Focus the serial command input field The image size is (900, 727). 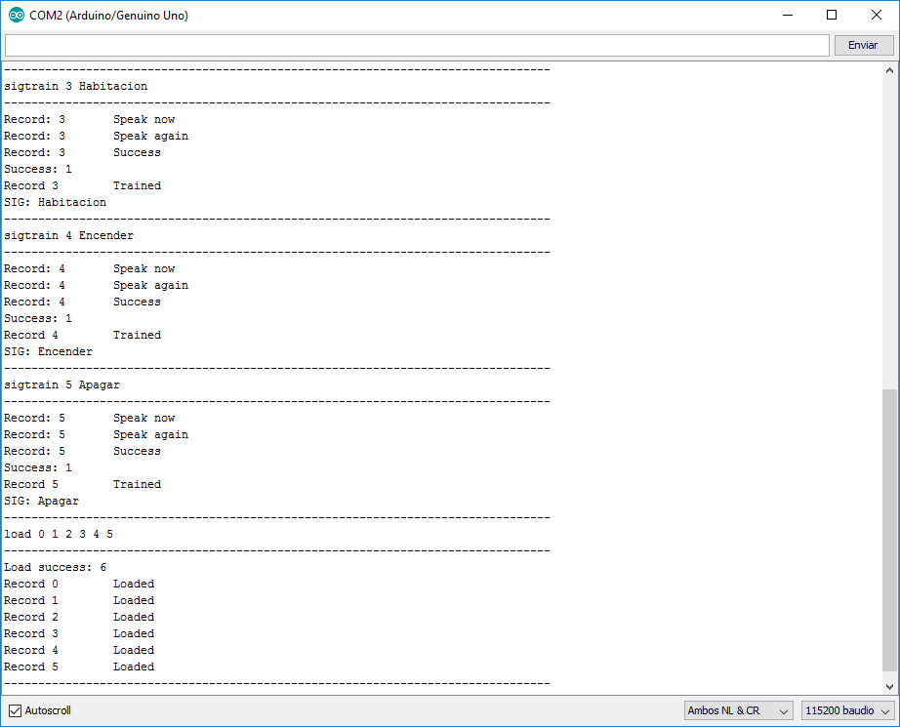417,45
